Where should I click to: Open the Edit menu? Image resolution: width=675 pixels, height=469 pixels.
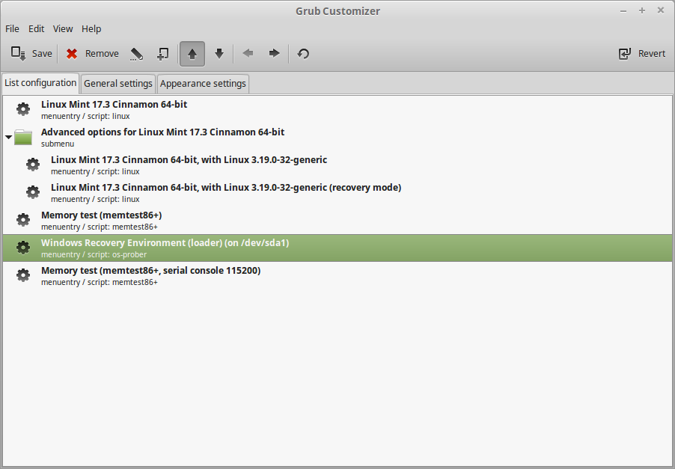coord(36,29)
